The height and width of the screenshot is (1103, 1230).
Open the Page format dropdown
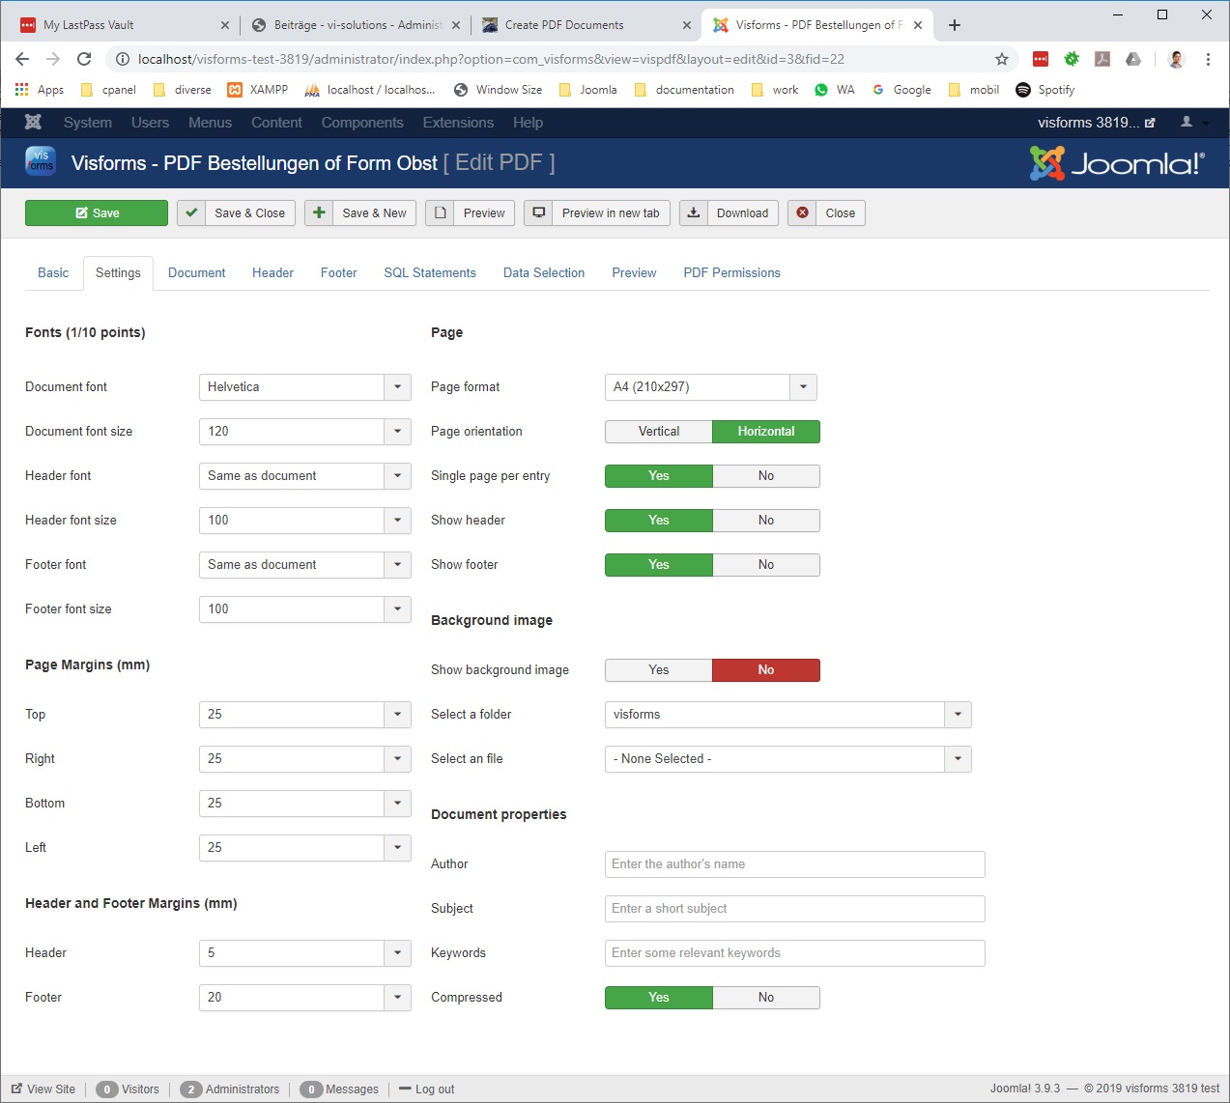[803, 387]
